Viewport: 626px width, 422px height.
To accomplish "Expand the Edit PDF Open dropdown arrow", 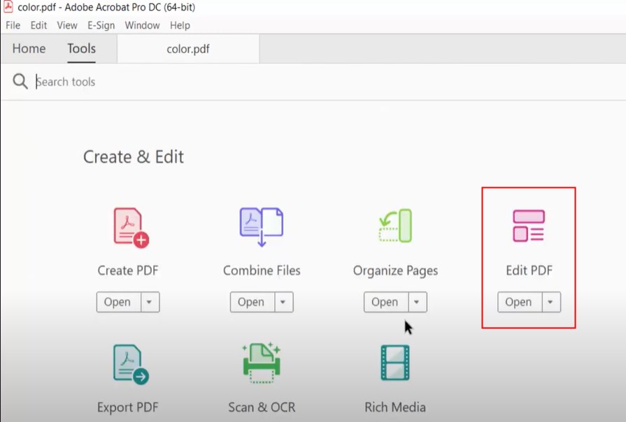I will [551, 303].
